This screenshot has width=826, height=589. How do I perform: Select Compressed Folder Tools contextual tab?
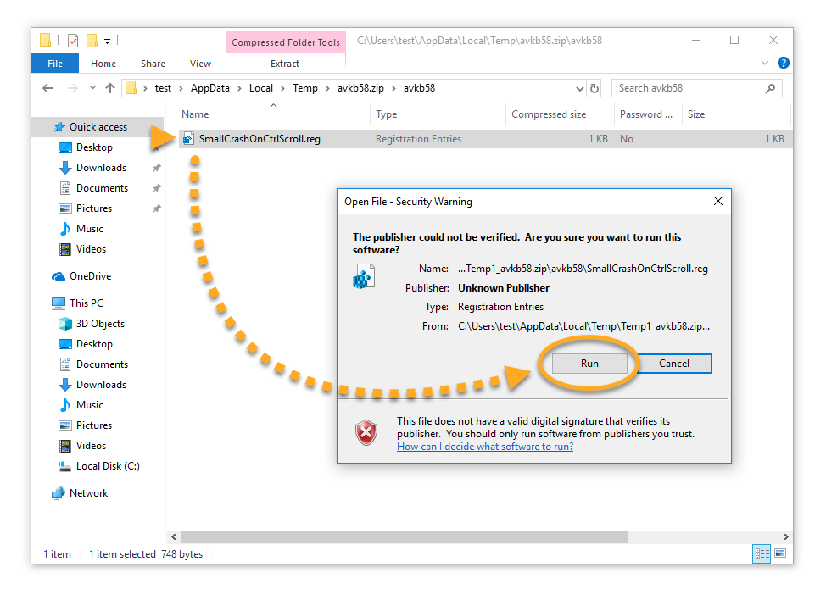click(x=286, y=42)
